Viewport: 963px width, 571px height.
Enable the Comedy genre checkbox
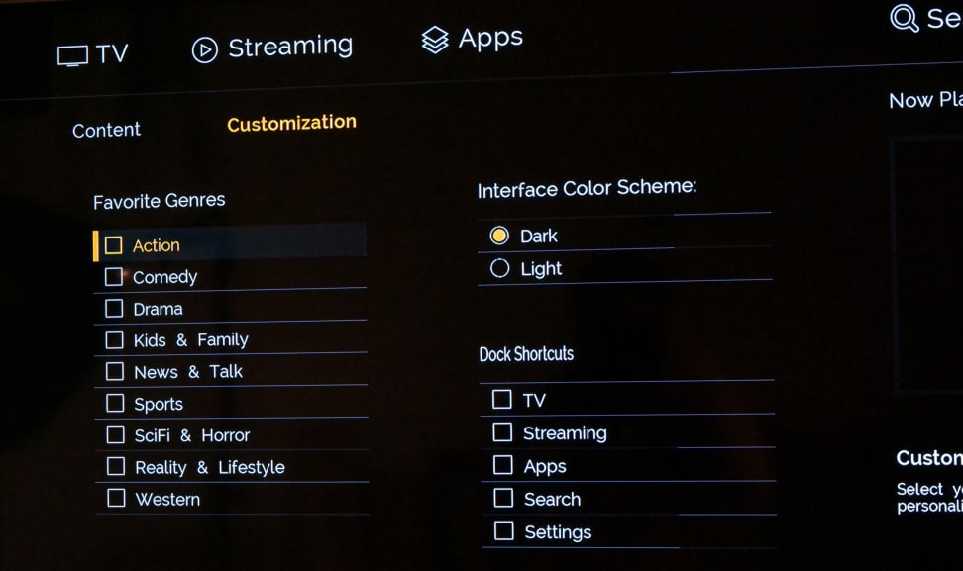pos(114,277)
